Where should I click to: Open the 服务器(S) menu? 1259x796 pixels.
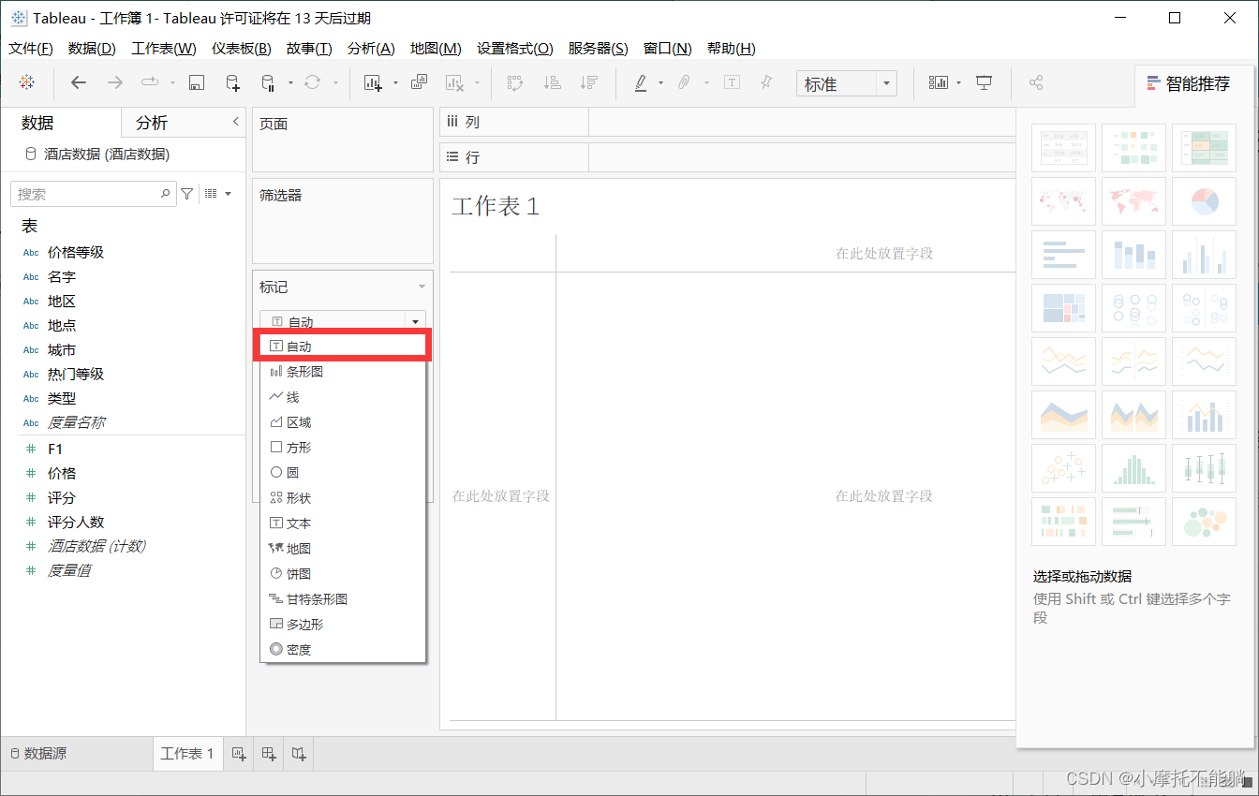[598, 49]
